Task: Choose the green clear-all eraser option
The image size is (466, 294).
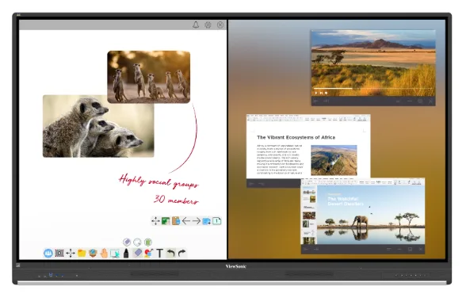Action: pyautogui.click(x=148, y=242)
